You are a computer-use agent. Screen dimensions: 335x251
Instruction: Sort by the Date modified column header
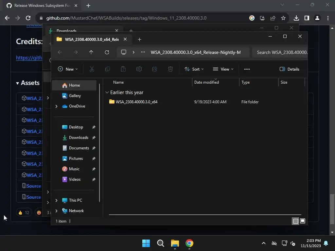tap(206, 82)
